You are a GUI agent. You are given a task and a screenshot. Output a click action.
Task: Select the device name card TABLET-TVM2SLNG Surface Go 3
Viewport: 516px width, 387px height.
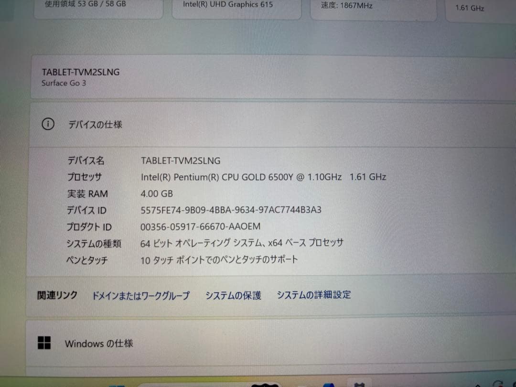click(x=273, y=77)
